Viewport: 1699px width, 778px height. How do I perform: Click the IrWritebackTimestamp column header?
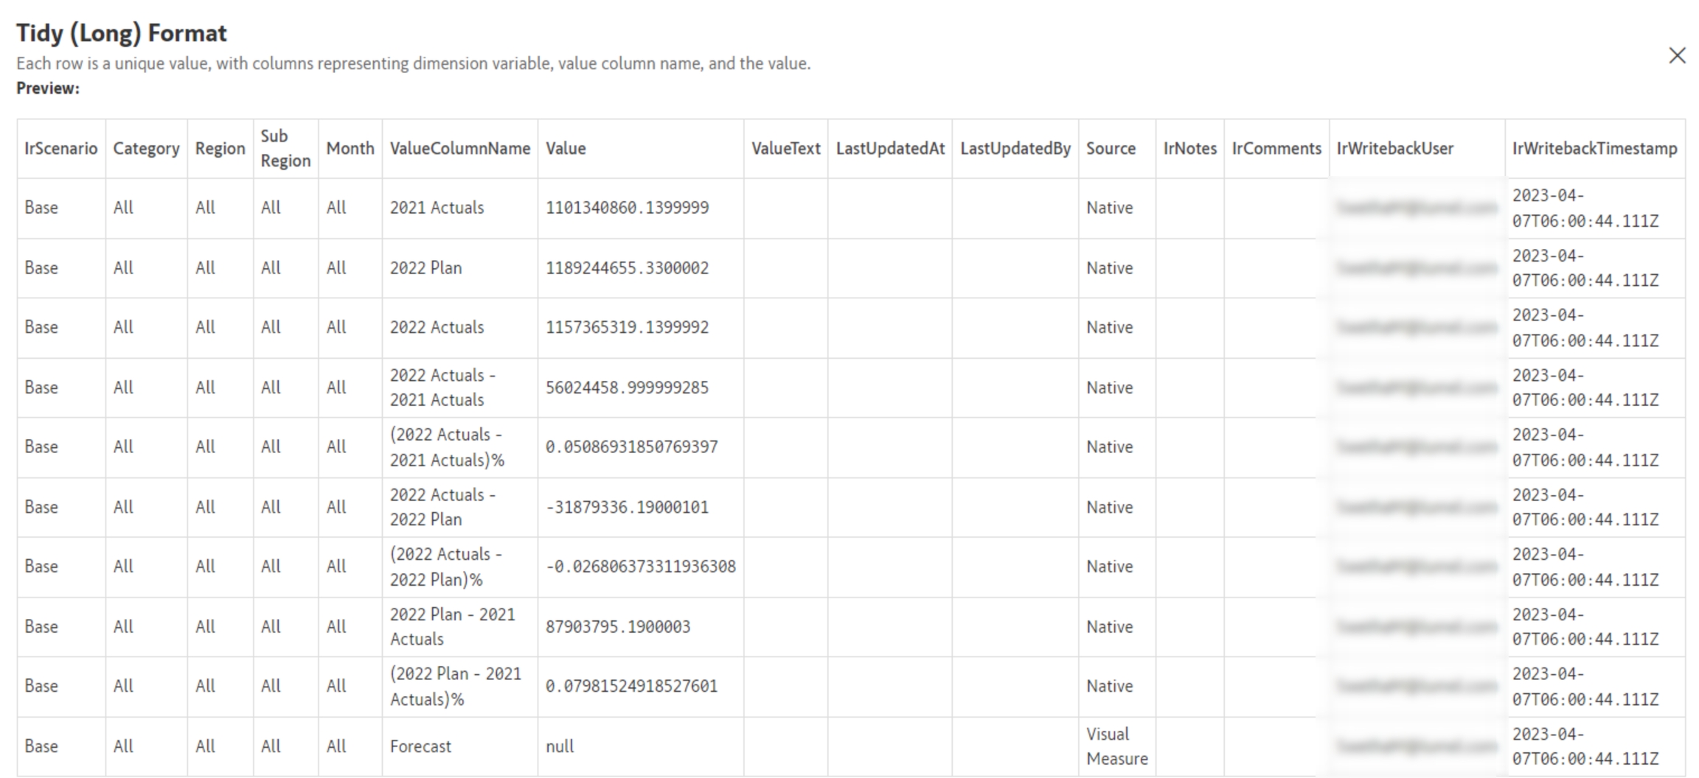(1594, 149)
